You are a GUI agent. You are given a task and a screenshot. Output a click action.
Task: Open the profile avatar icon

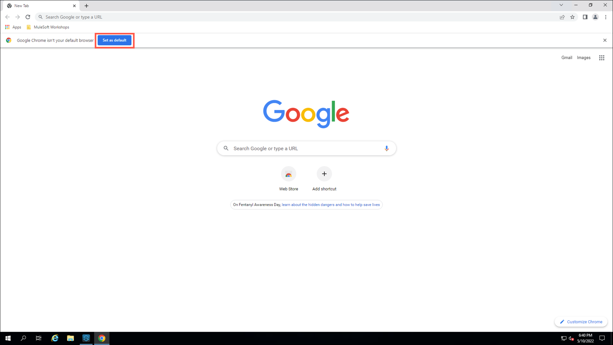595,17
